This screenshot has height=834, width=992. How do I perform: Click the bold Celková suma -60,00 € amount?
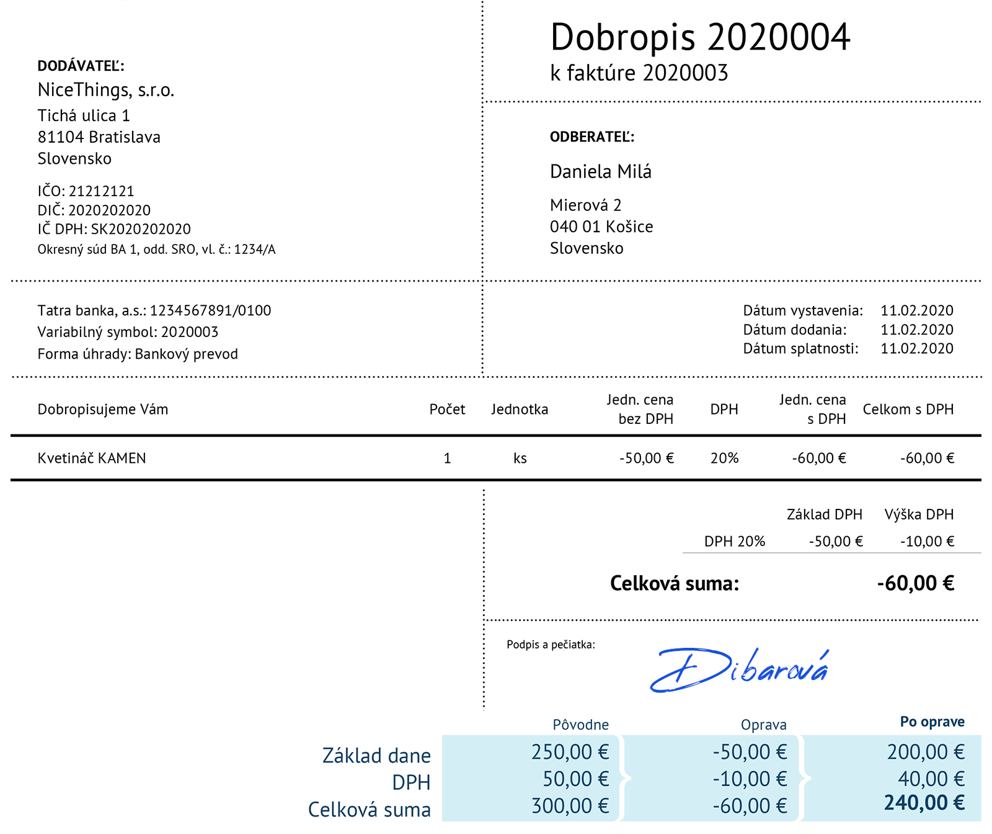[915, 583]
